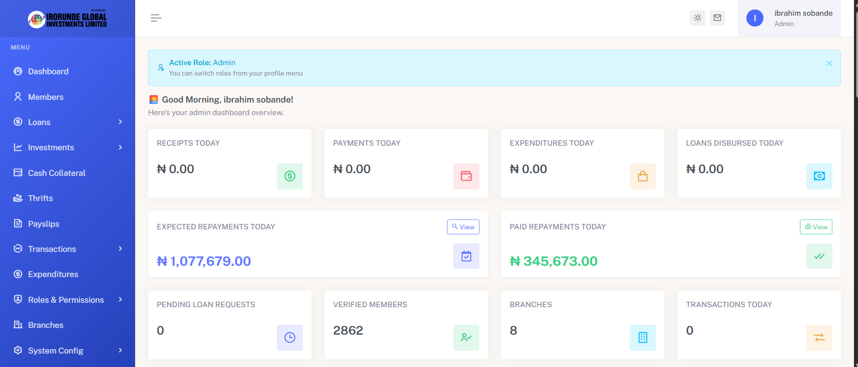Expand the Transactions submenu chevron

(x=120, y=249)
